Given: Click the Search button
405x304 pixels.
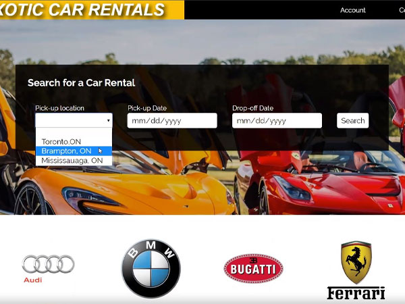Looking at the screenshot, I should point(352,120).
